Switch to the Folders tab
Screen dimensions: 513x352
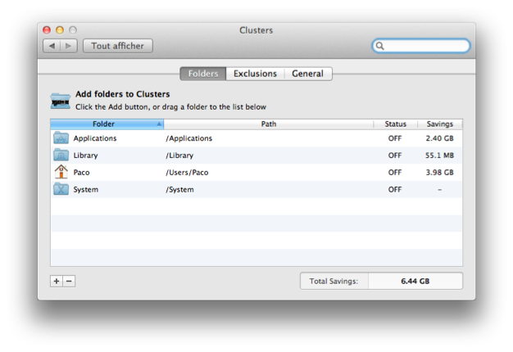(203, 74)
